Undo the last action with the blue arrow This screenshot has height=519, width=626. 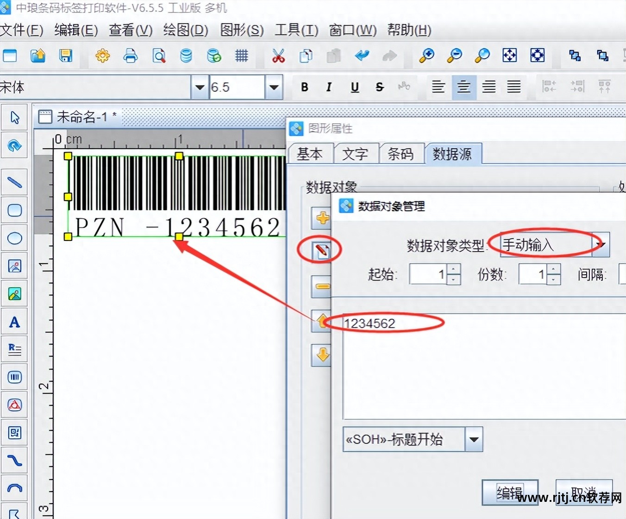[x=362, y=56]
